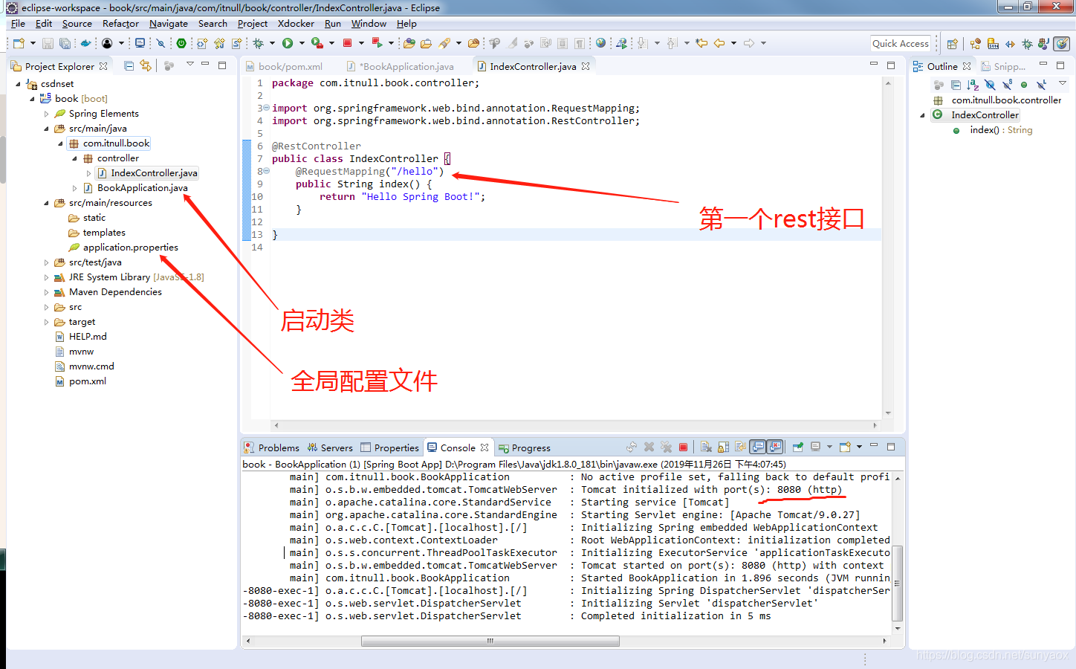Expand the Maven Dependencies node
The image size is (1076, 669).
(46, 292)
